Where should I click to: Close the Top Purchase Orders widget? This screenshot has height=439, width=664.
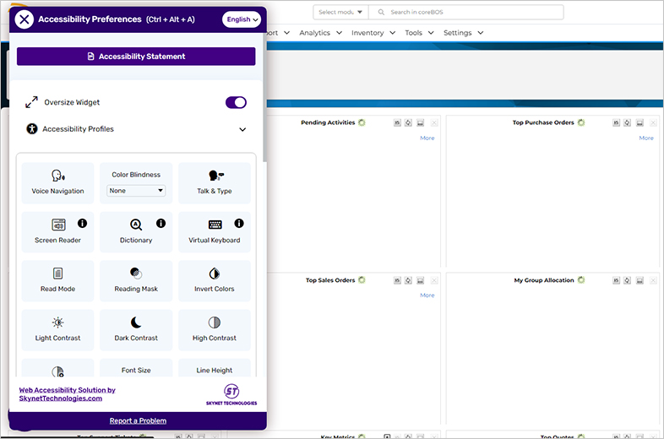[x=653, y=122]
